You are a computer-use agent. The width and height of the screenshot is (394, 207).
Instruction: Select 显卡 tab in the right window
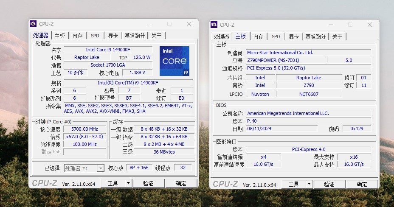point(294,36)
